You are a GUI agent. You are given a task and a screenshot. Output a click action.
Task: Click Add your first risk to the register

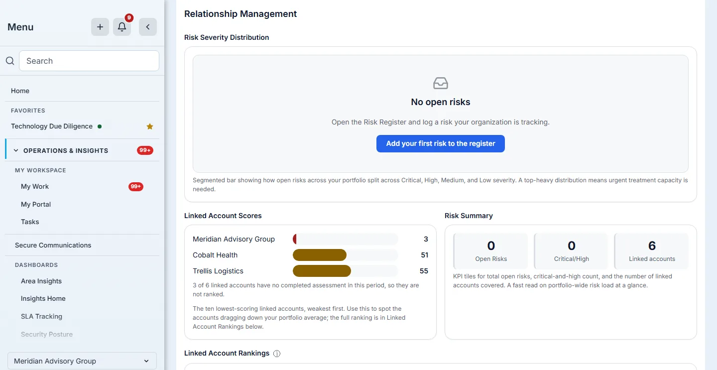(x=441, y=143)
